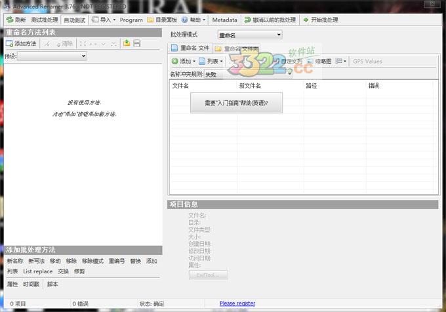Viewport: 446px width, 312px height.
Task: Click the 清除 clear methods button
Action: click(64, 44)
